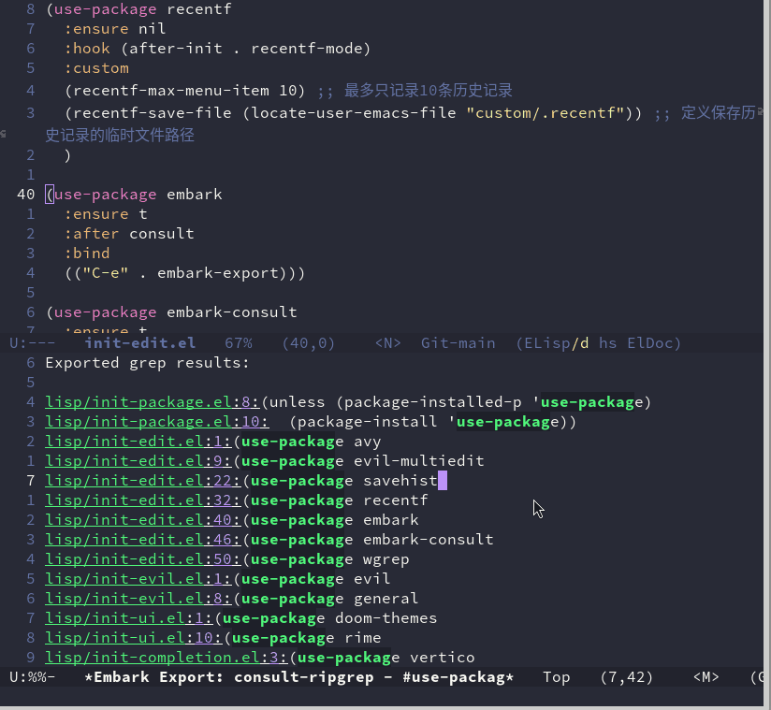This screenshot has width=771, height=710.
Task: Place cursor on ':custom' keyword
Action: pos(96,68)
